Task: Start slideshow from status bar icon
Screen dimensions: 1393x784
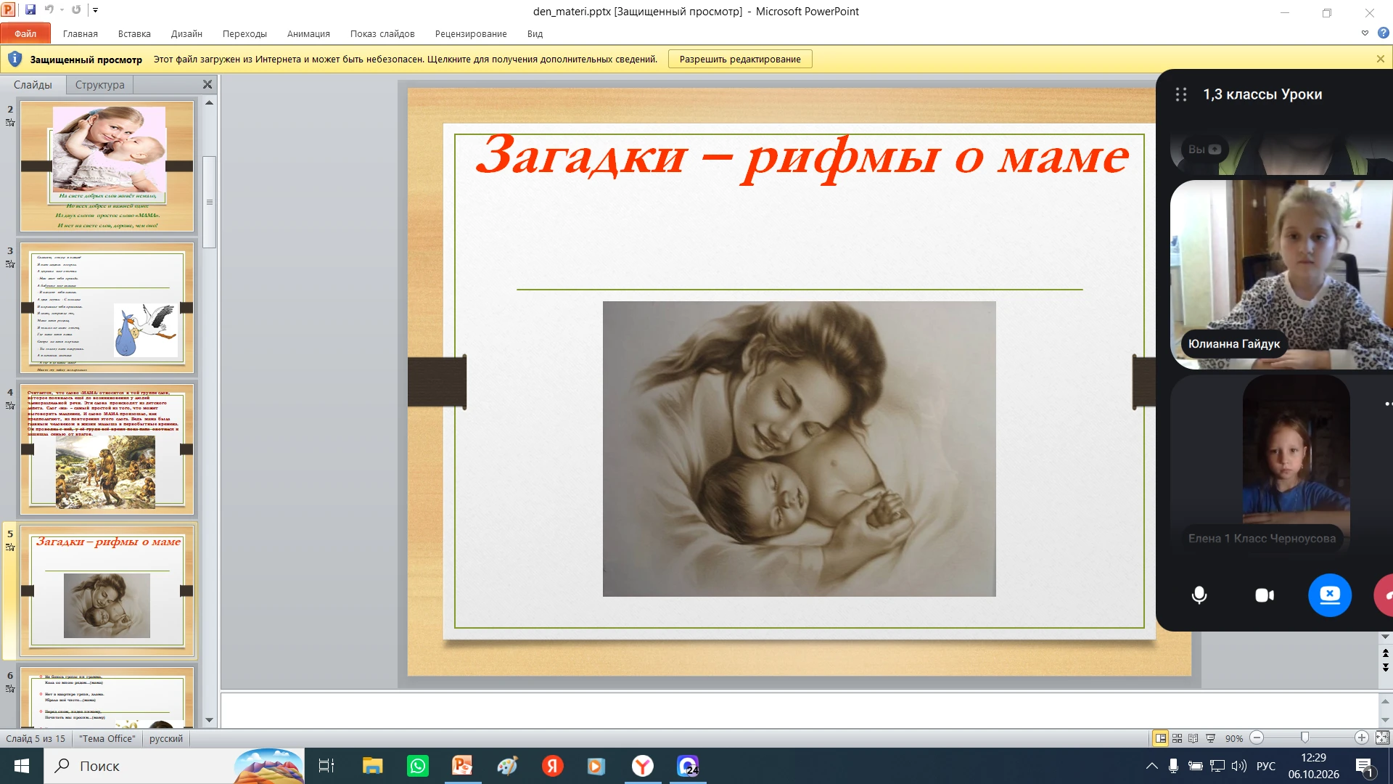Action: [1210, 738]
